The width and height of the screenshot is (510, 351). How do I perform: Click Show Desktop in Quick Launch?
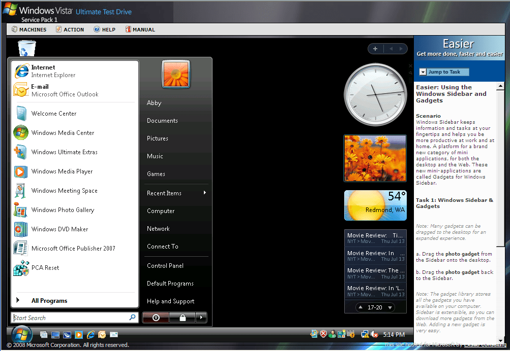tap(55, 335)
